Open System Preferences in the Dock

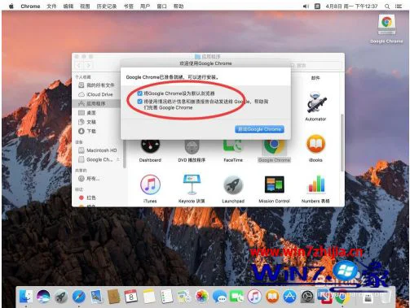point(307,297)
